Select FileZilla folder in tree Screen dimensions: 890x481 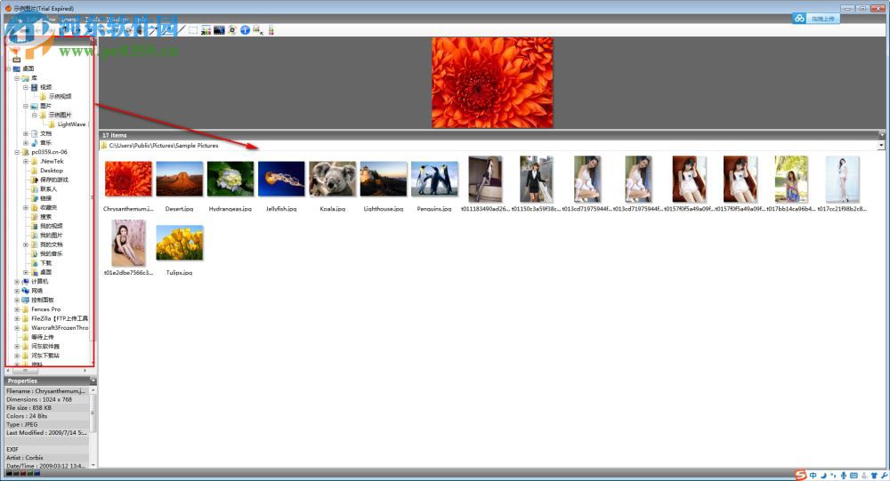pyautogui.click(x=60, y=319)
